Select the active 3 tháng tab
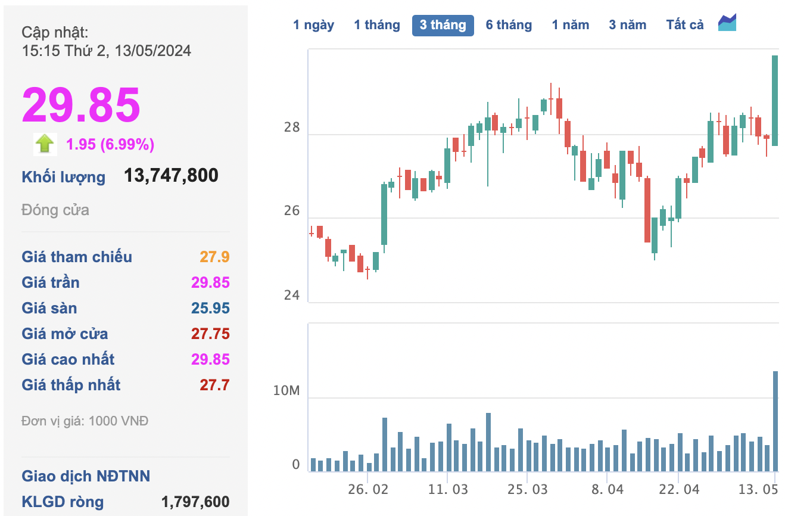This screenshot has width=785, height=516. (x=443, y=25)
